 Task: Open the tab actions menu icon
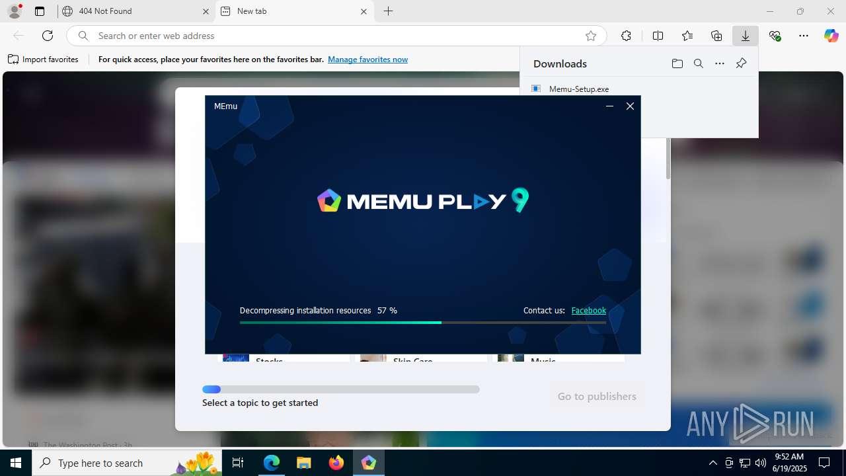coord(40,11)
